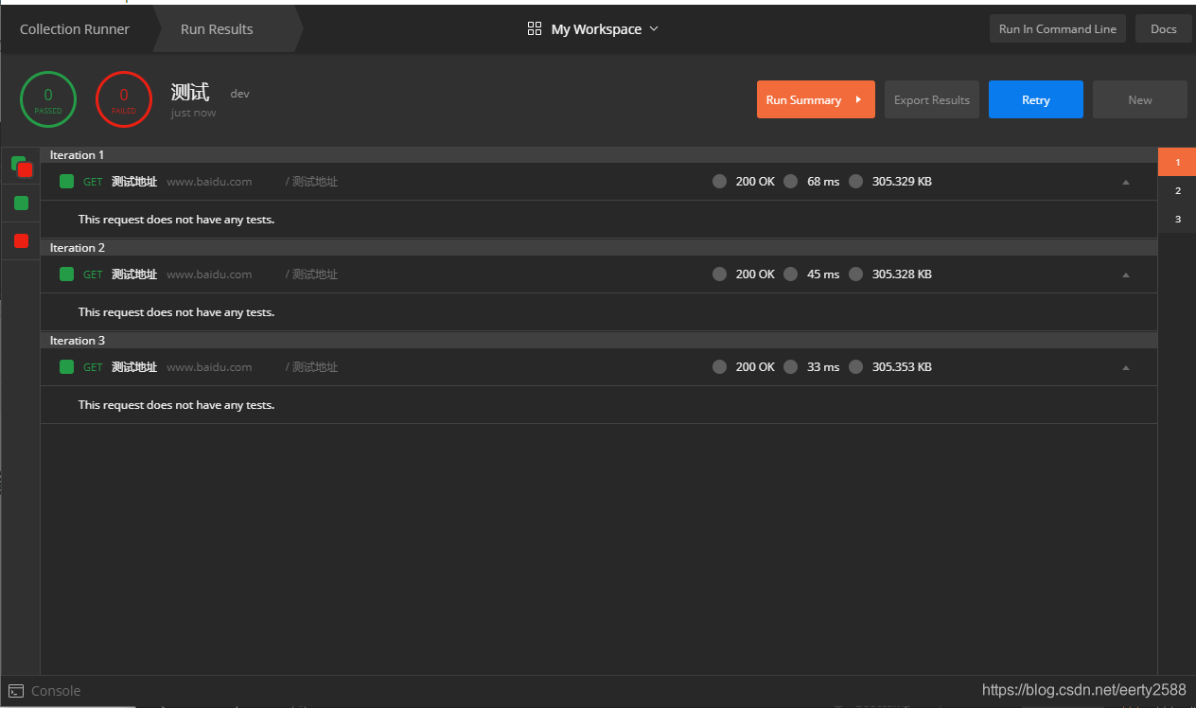Select the combined passed/failed filter icon
The width and height of the screenshot is (1196, 708).
22,168
